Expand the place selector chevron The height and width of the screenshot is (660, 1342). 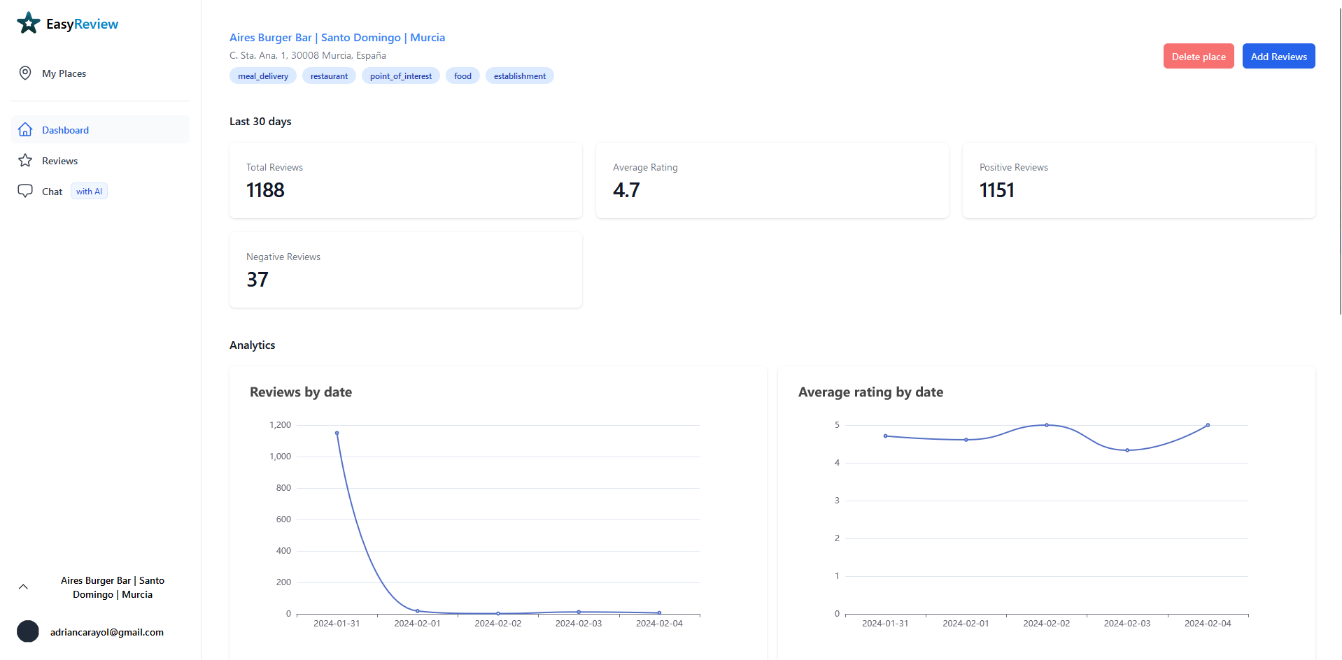[x=23, y=587]
